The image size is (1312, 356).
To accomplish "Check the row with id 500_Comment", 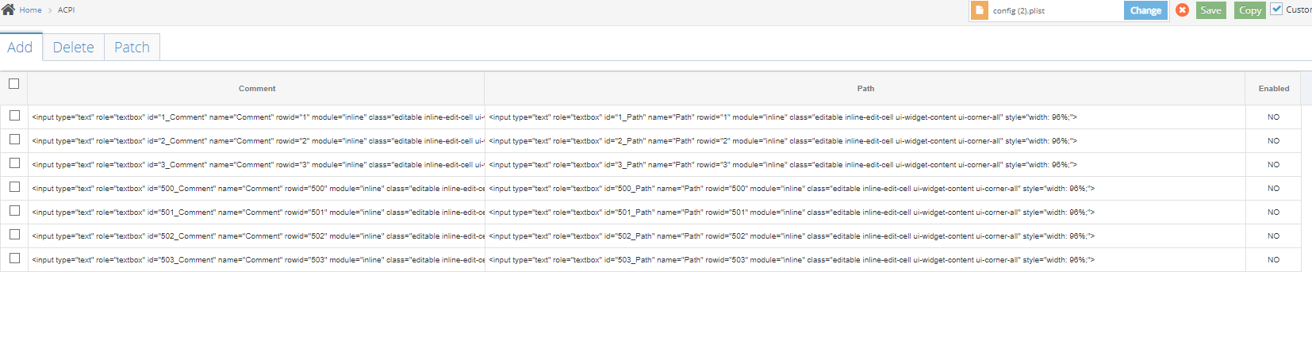I will (14, 187).
